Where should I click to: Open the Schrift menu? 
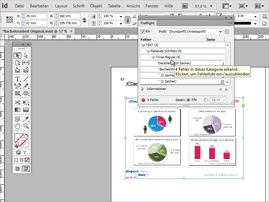pos(79,6)
